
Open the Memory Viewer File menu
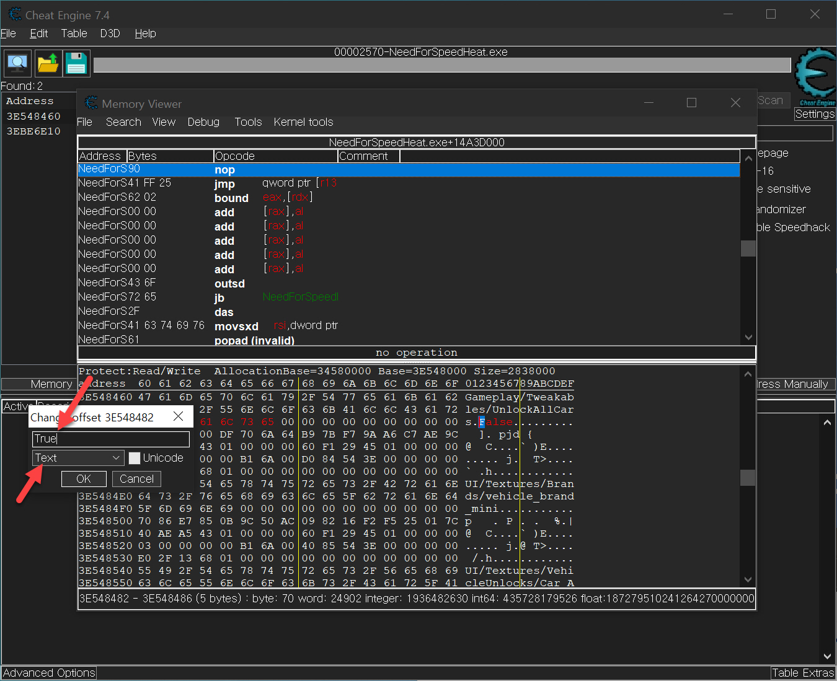[x=84, y=122]
